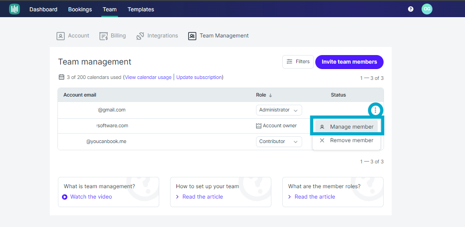Image resolution: width=465 pixels, height=227 pixels.
Task: Switch to the Bookings tab
Action: [x=80, y=9]
